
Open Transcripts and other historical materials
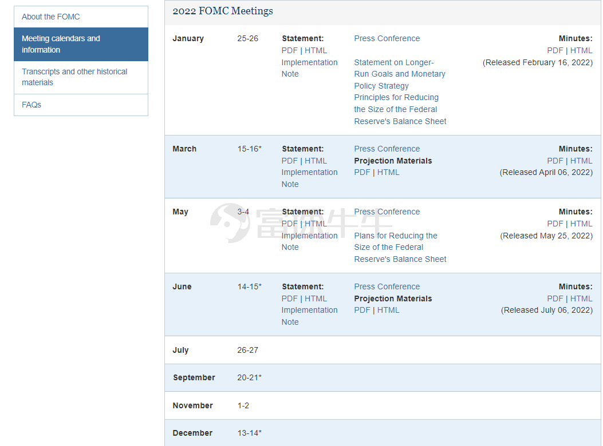pos(81,77)
